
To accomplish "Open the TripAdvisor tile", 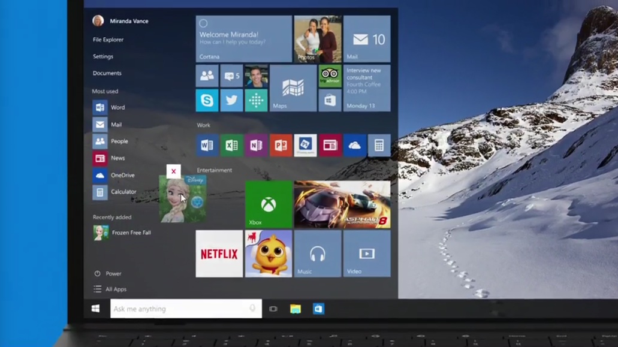I will [x=330, y=76].
